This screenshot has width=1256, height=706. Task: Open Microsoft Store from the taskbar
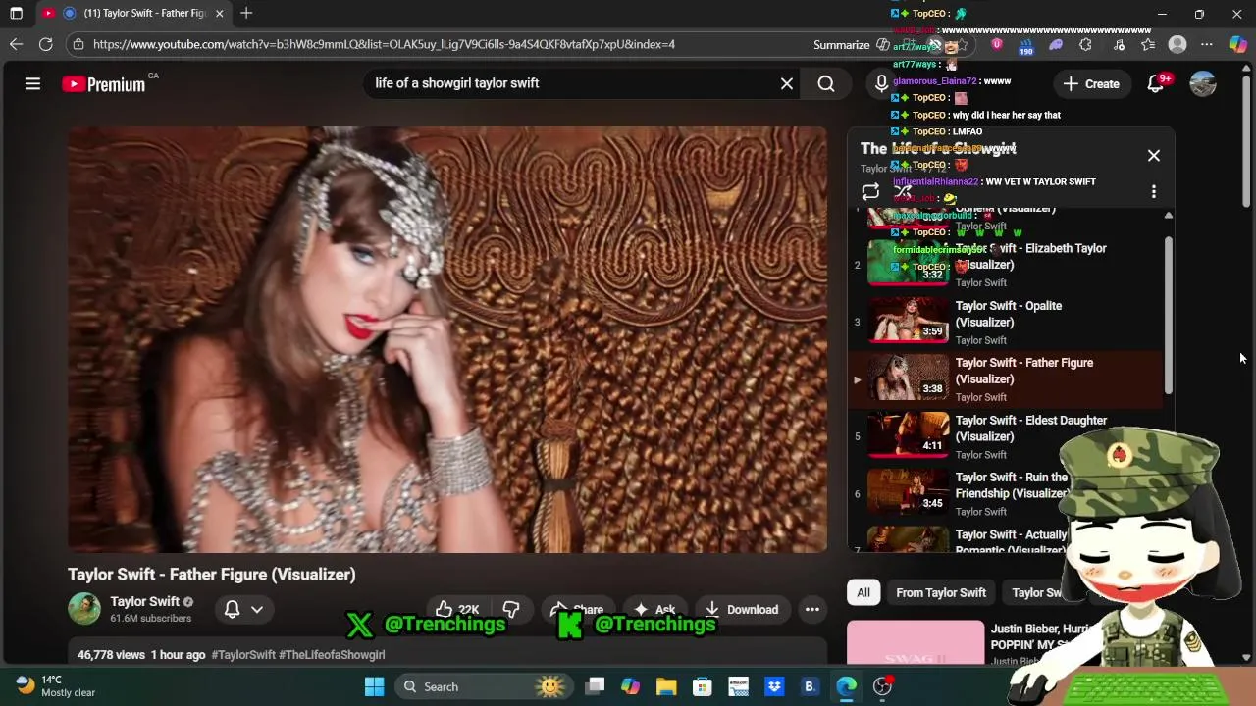coord(702,686)
